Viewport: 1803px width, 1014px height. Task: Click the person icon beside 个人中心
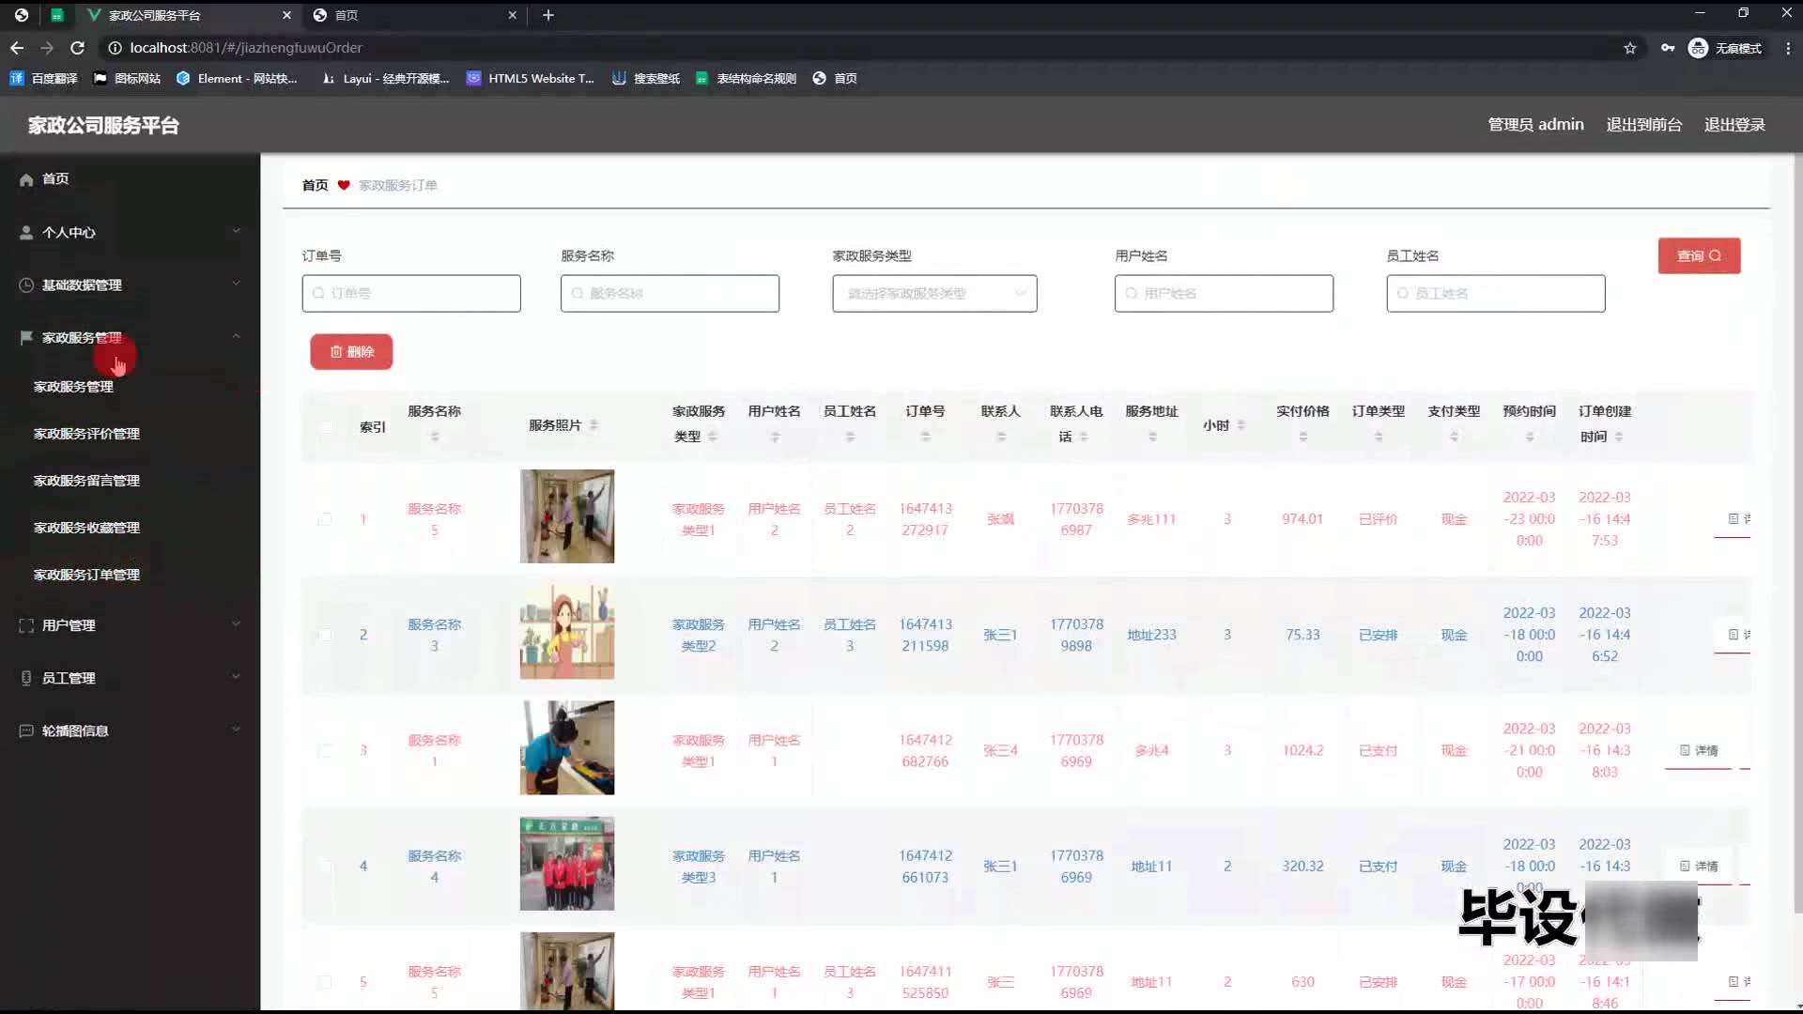point(26,232)
